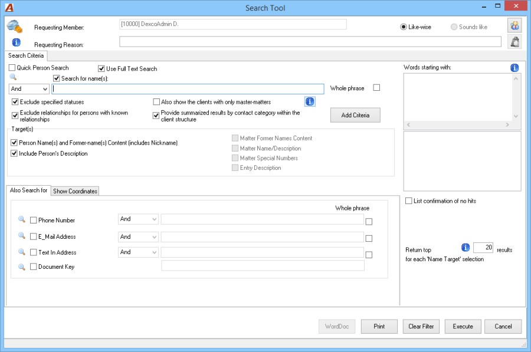The image size is (531, 352).
Task: Click the magnifier icon under Quick Person Search
Action: [x=13, y=77]
